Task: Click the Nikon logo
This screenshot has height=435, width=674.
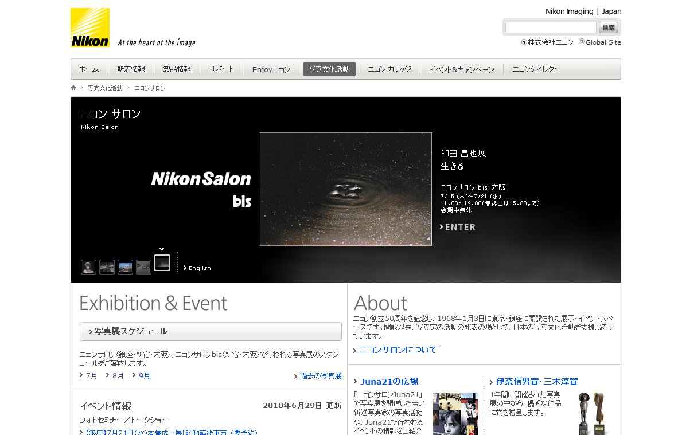Action: click(90, 28)
